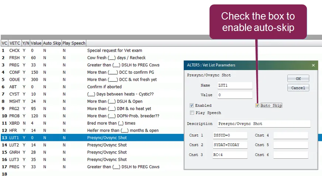Select the row 17 PREG entry
322x176 pixels.
click(92, 167)
